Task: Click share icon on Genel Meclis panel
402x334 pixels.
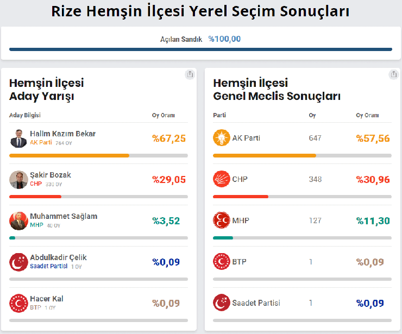Action: (394, 74)
